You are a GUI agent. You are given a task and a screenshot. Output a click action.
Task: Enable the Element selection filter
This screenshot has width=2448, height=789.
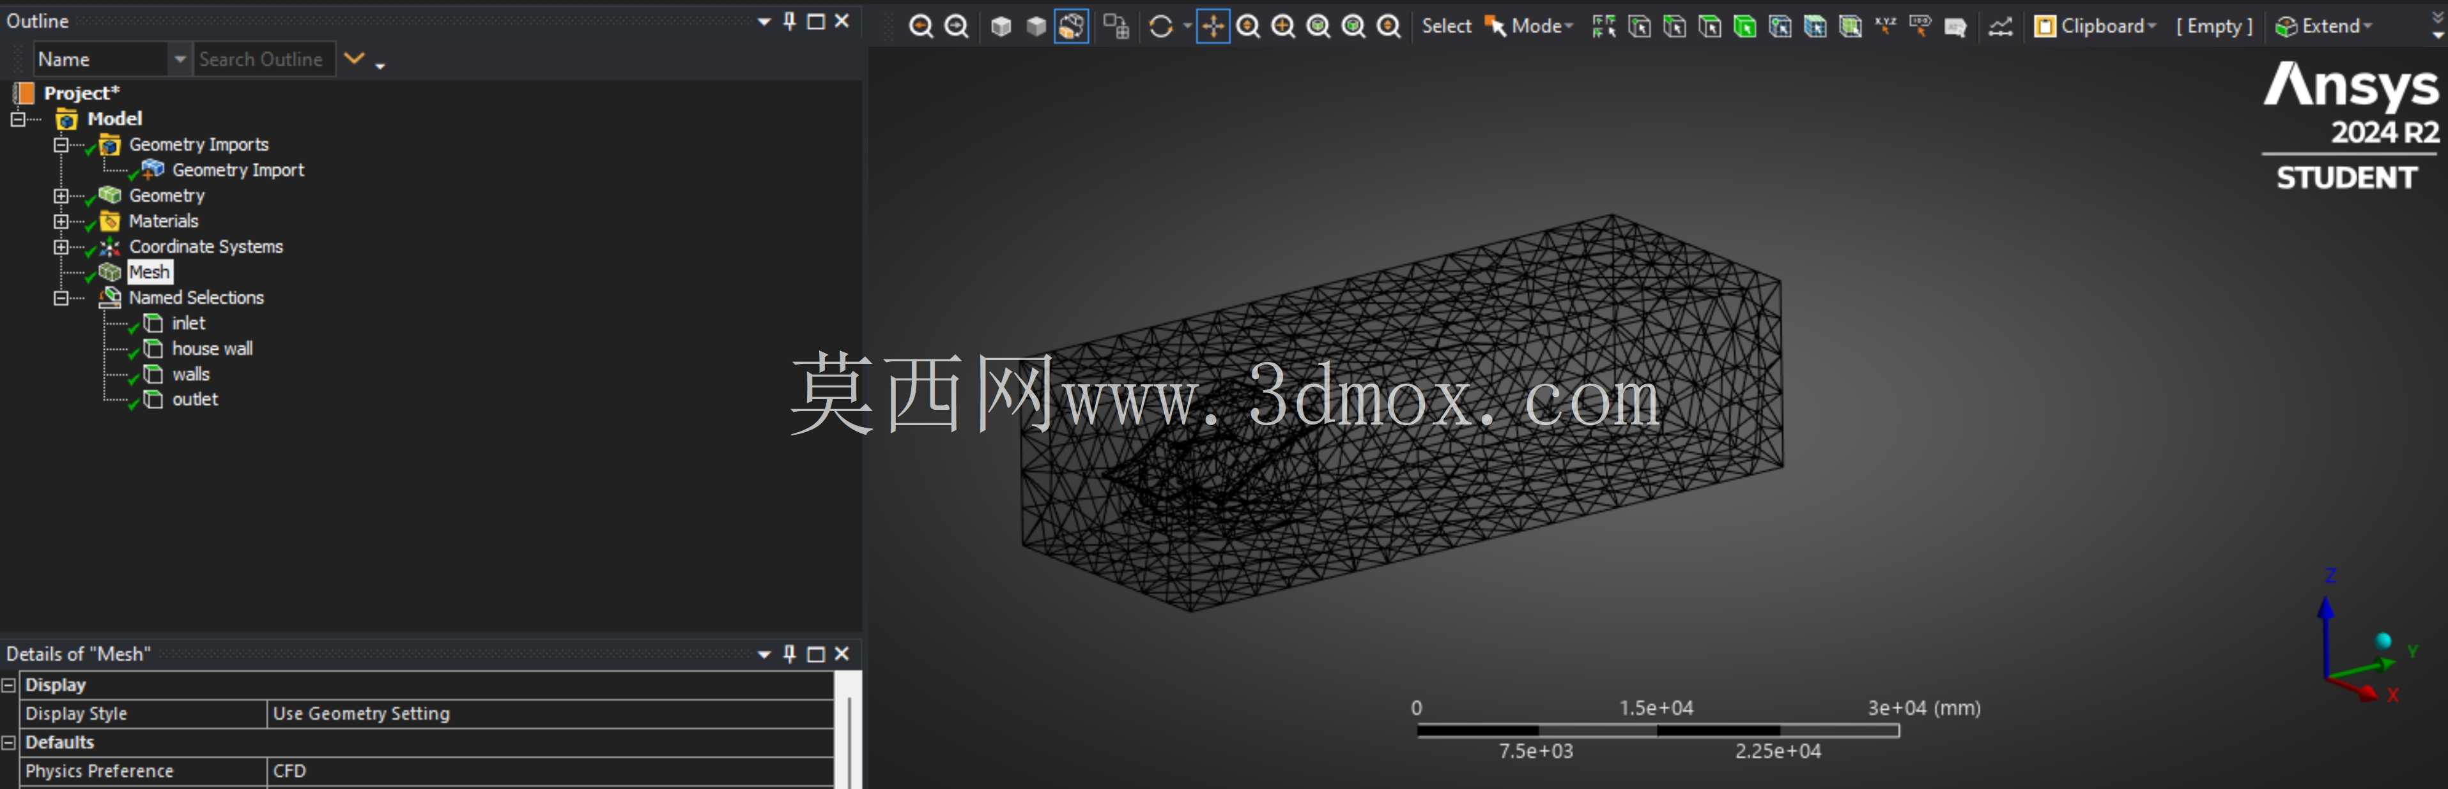click(1851, 27)
